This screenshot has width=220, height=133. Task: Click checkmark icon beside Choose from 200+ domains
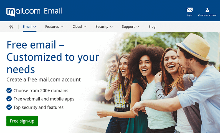point(9,90)
